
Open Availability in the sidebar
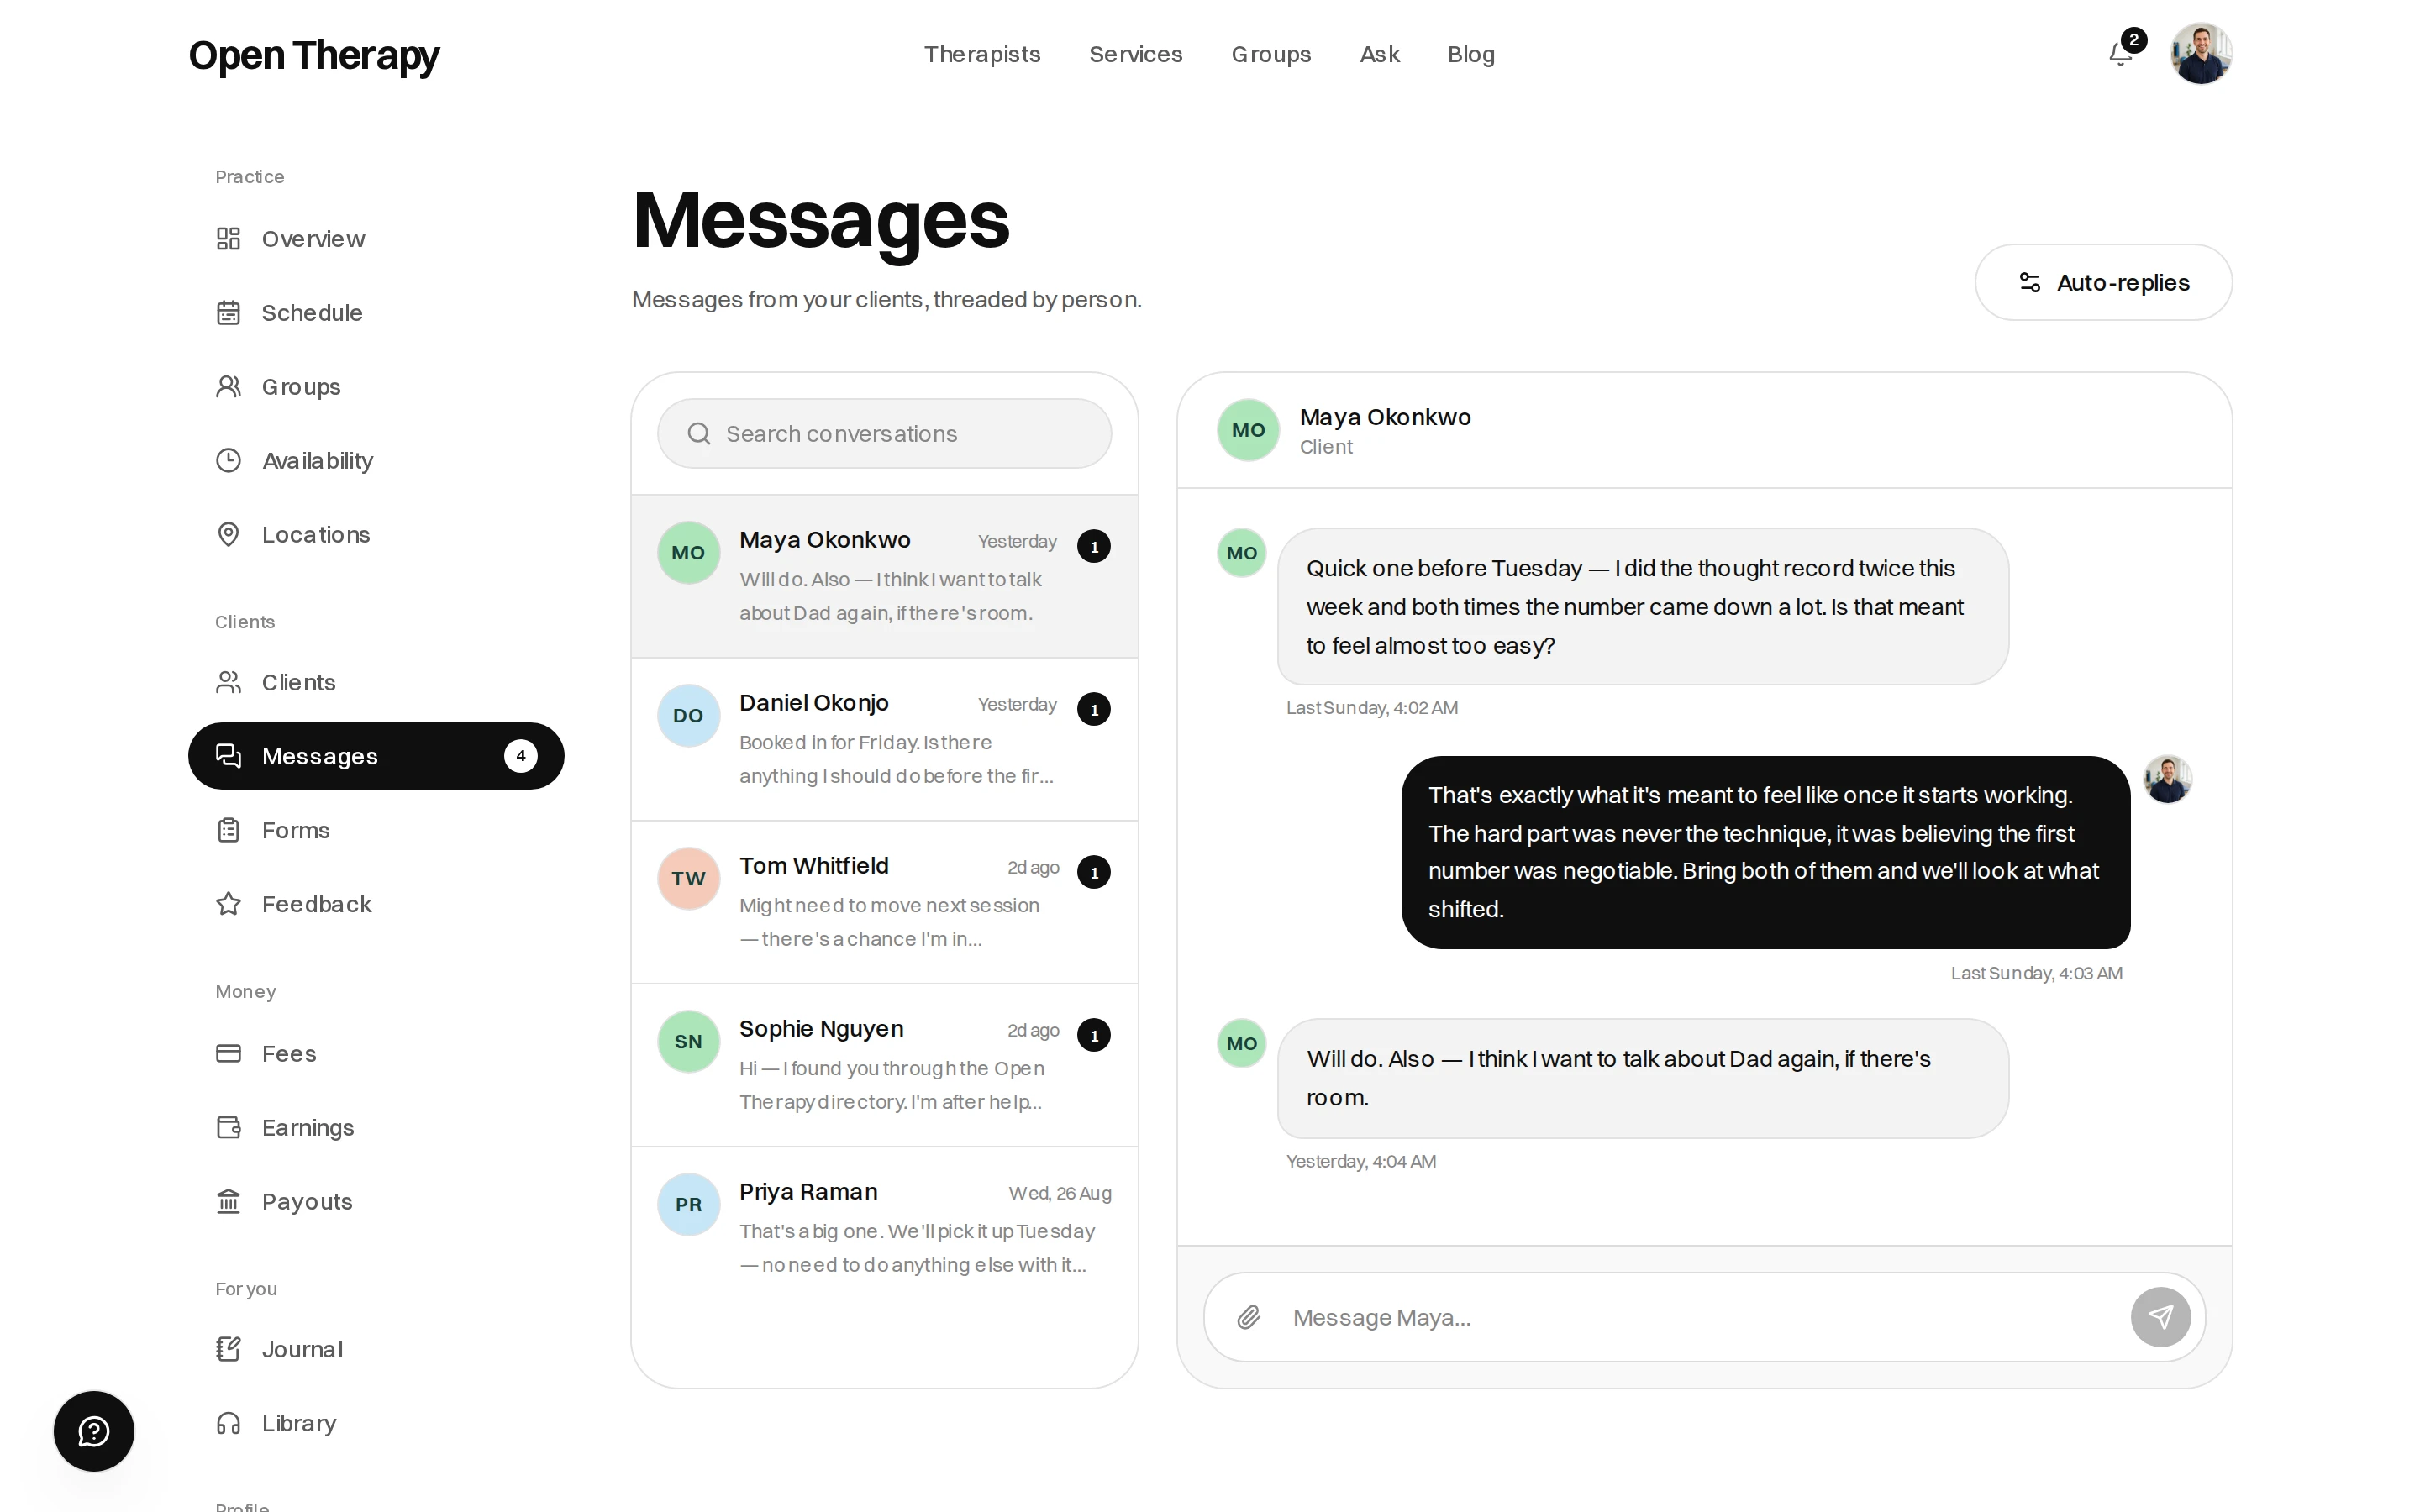tap(376, 461)
